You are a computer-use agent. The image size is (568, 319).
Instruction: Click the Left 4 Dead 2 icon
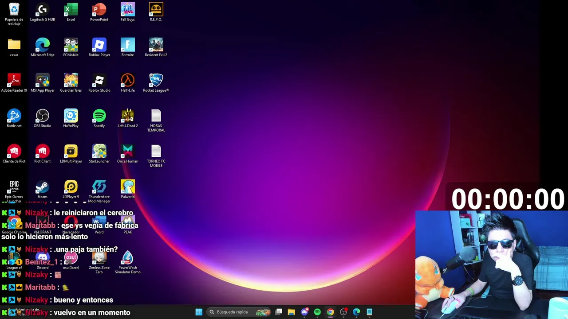point(128,119)
